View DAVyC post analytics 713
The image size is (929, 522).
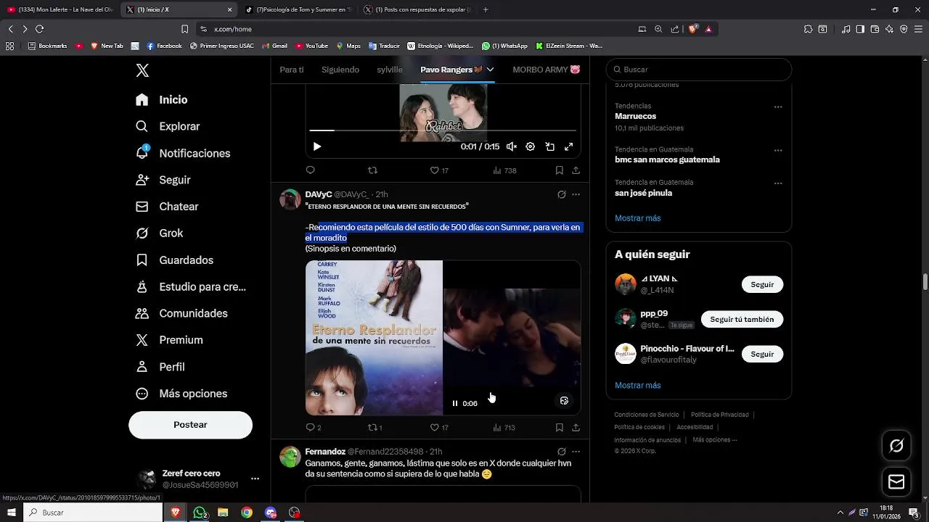point(504,428)
